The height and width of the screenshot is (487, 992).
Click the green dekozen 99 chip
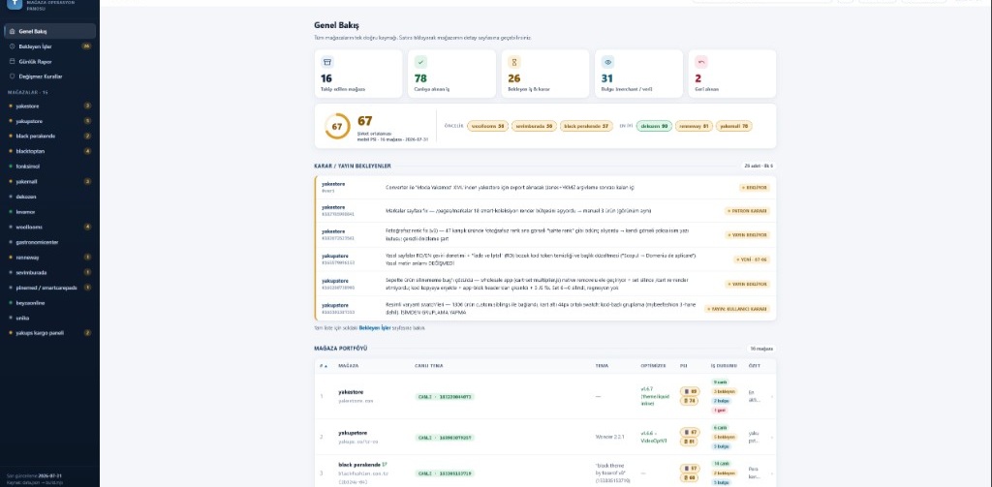tap(654, 126)
